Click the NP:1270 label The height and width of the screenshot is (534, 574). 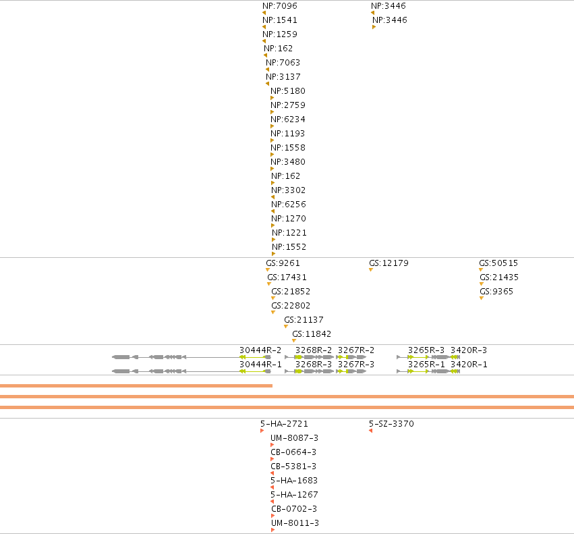(x=289, y=219)
